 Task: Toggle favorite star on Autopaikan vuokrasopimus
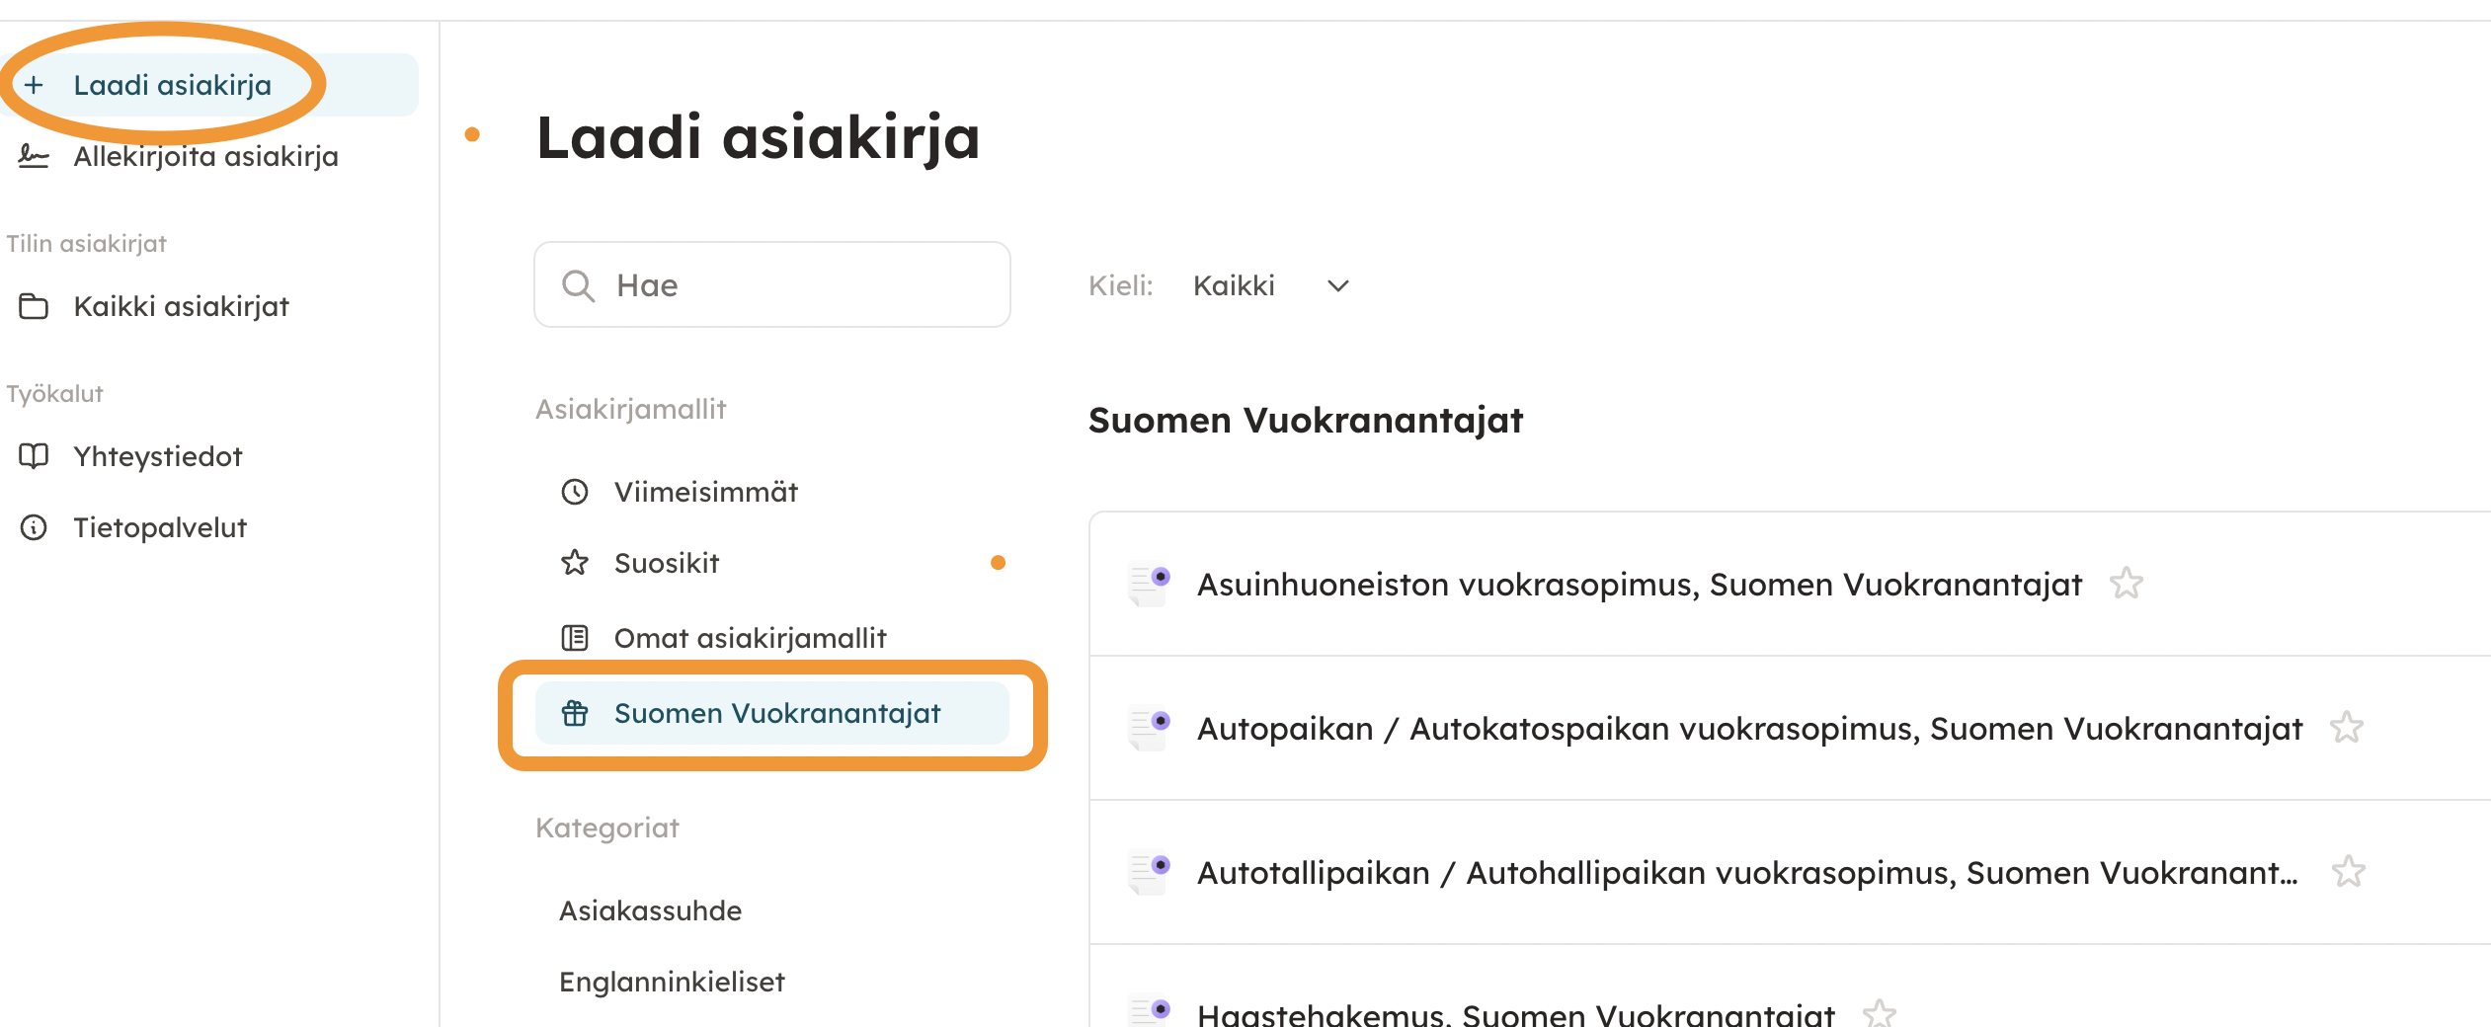[x=2346, y=728]
